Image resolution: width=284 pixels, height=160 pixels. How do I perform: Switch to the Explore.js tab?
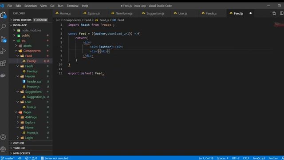pos(94,13)
